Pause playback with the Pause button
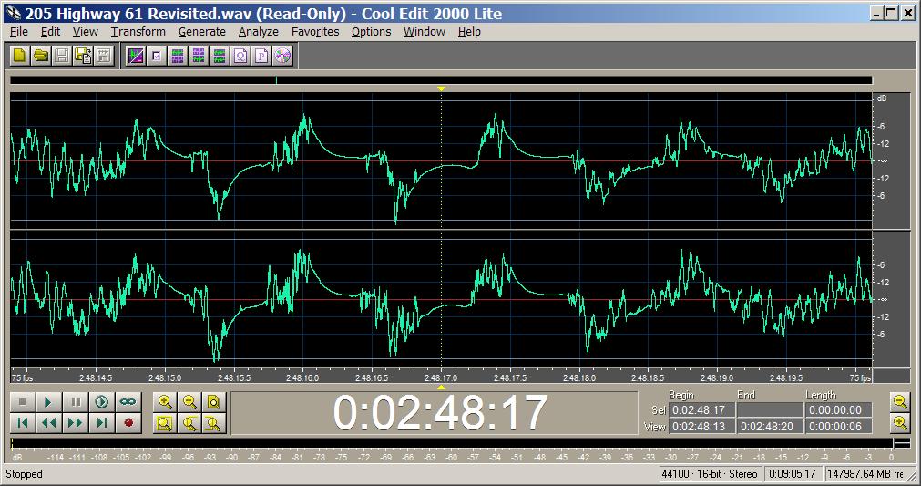Screen dimensions: 921x486 tap(76, 402)
